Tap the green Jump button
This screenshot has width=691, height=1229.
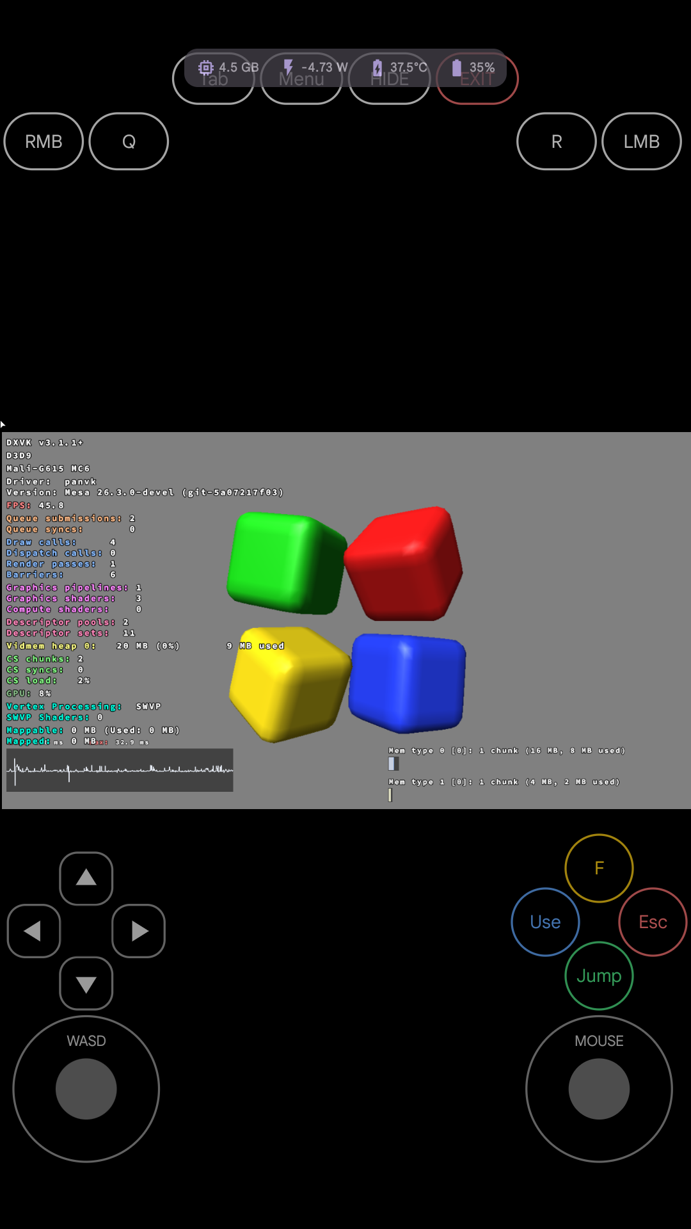click(600, 976)
